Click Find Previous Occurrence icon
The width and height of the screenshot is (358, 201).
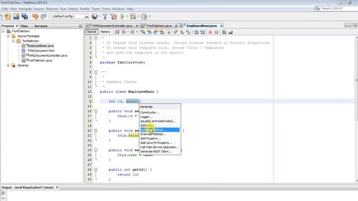[149, 32]
